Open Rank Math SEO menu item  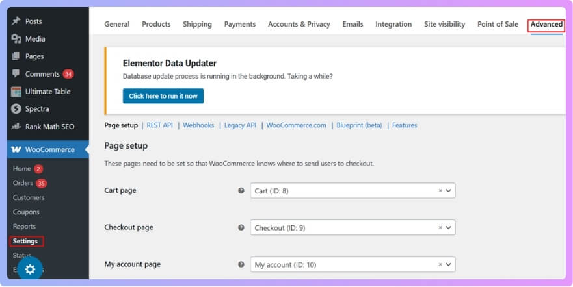pyautogui.click(x=48, y=127)
